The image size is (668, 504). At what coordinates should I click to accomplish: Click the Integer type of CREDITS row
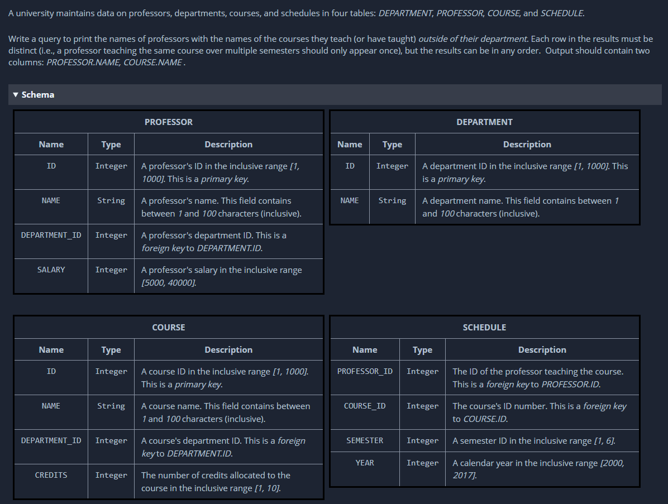[111, 475]
